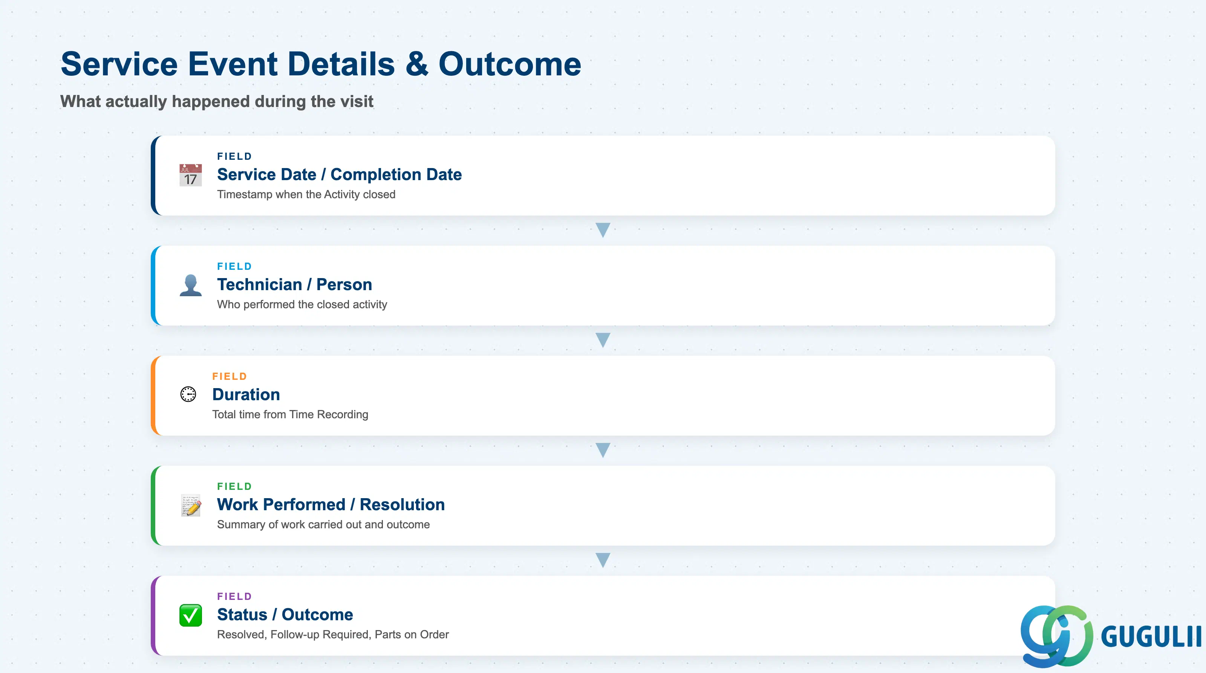Select the Status / Outcome heading
The width and height of the screenshot is (1206, 673).
click(x=285, y=615)
